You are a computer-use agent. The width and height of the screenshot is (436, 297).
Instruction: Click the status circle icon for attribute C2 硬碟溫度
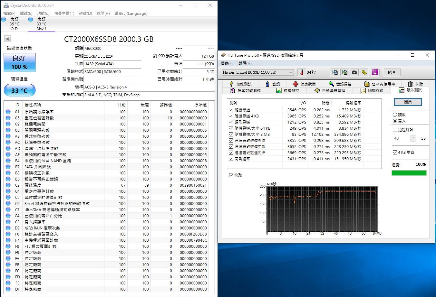8,185
